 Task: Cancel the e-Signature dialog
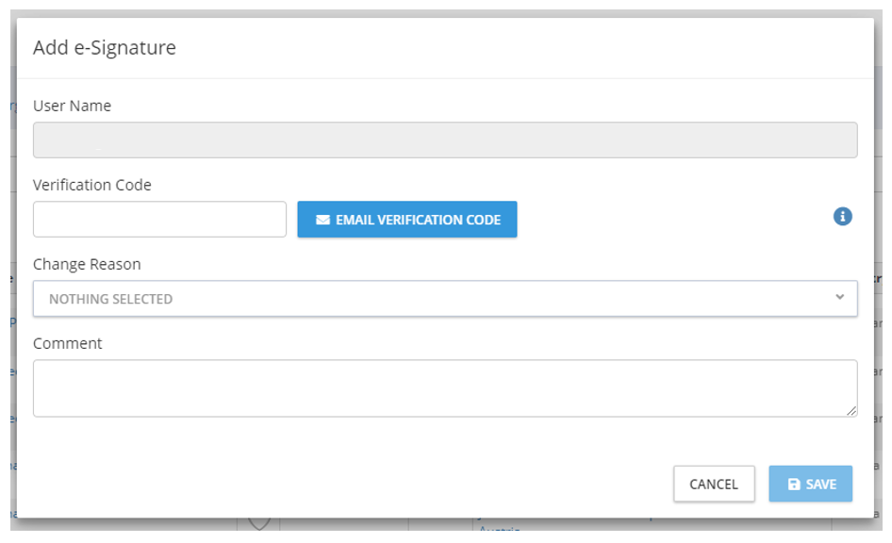pos(714,484)
